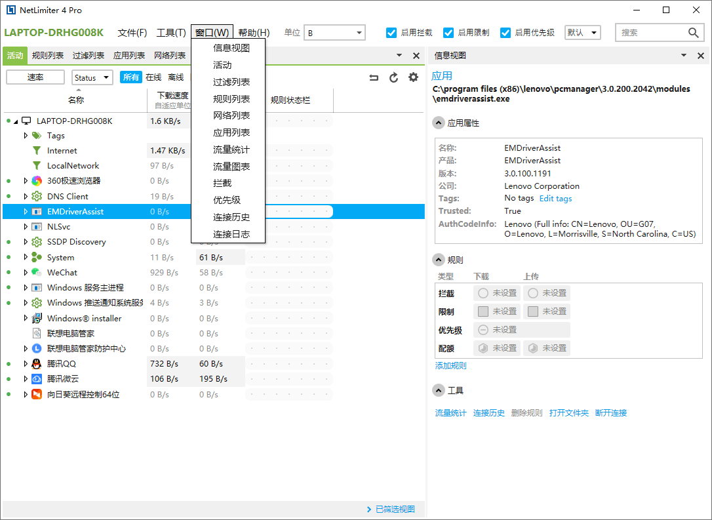Click the search magnifier icon
The height and width of the screenshot is (520, 712).
694,33
